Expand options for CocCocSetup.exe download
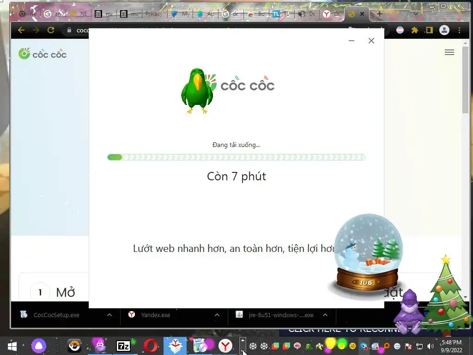Image resolution: width=473 pixels, height=355 pixels. (x=109, y=315)
